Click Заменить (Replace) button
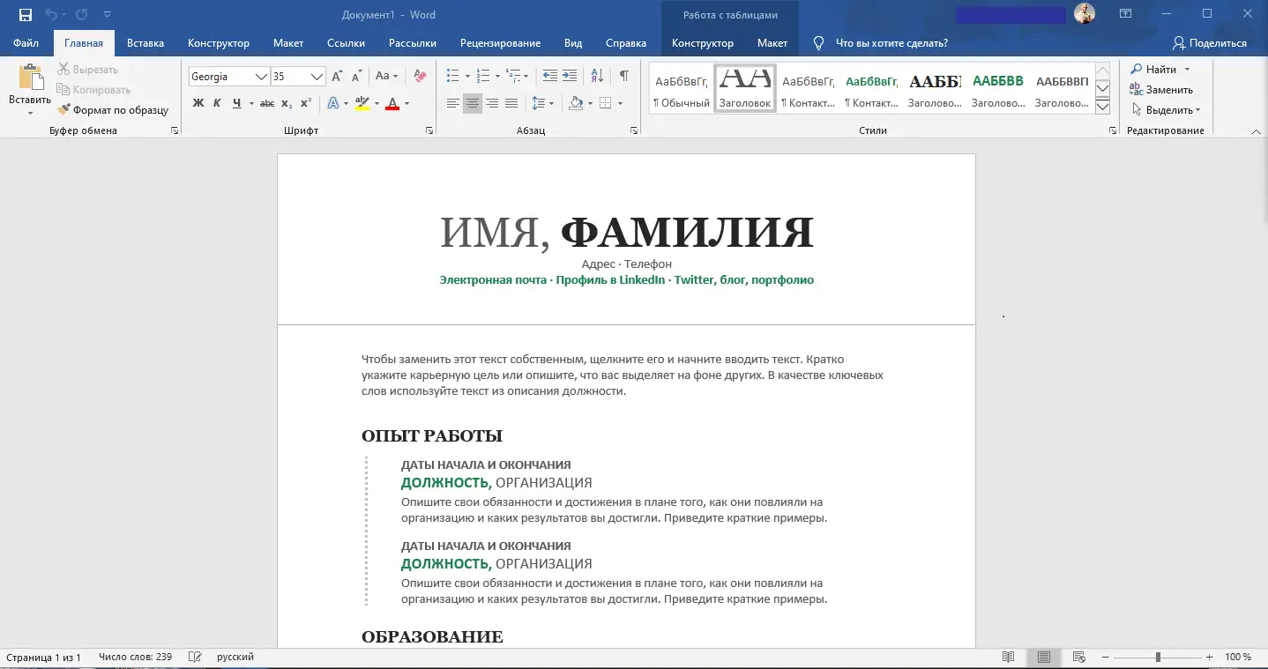 [1162, 90]
